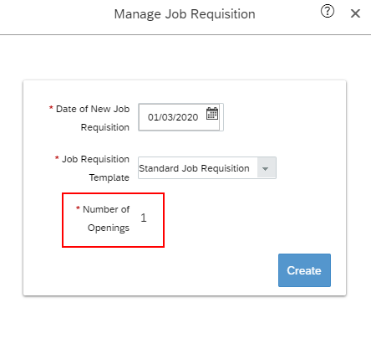Click the Manage Job Requisition title
The image size is (371, 349).
[185, 14]
